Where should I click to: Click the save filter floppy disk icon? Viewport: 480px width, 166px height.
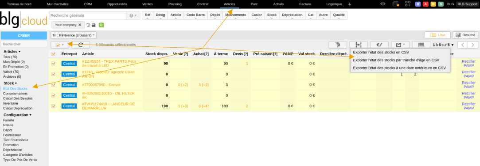pyautogui.click(x=94, y=25)
